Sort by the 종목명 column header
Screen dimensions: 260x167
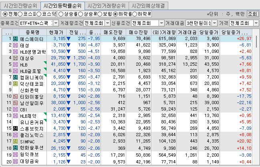(x=33, y=32)
